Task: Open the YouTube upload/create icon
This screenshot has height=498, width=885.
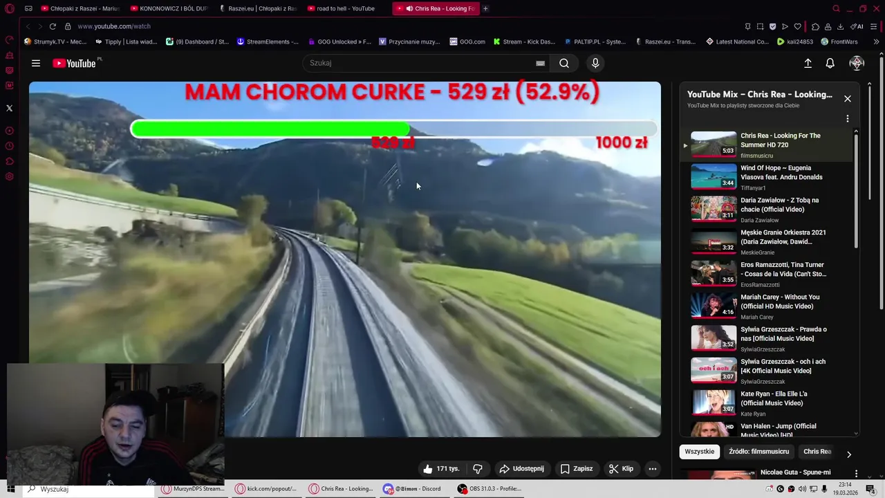Action: (808, 63)
